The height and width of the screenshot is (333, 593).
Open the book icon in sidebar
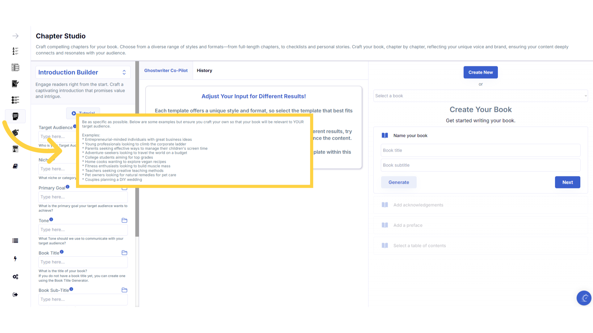(x=15, y=166)
